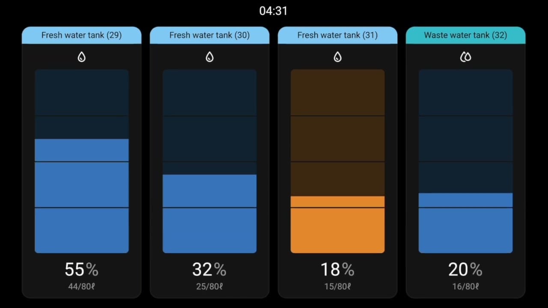This screenshot has height=308, width=548.
Task: Click the orange low-level gauge of tank 31
Action: [x=337, y=161]
